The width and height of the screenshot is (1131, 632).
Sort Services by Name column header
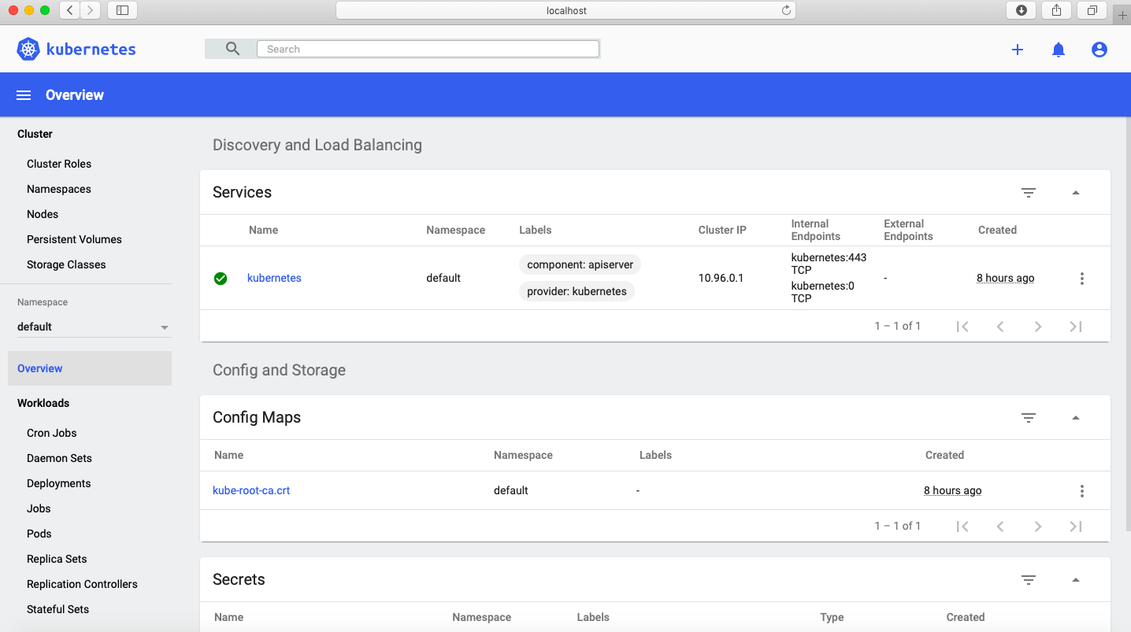click(x=263, y=230)
